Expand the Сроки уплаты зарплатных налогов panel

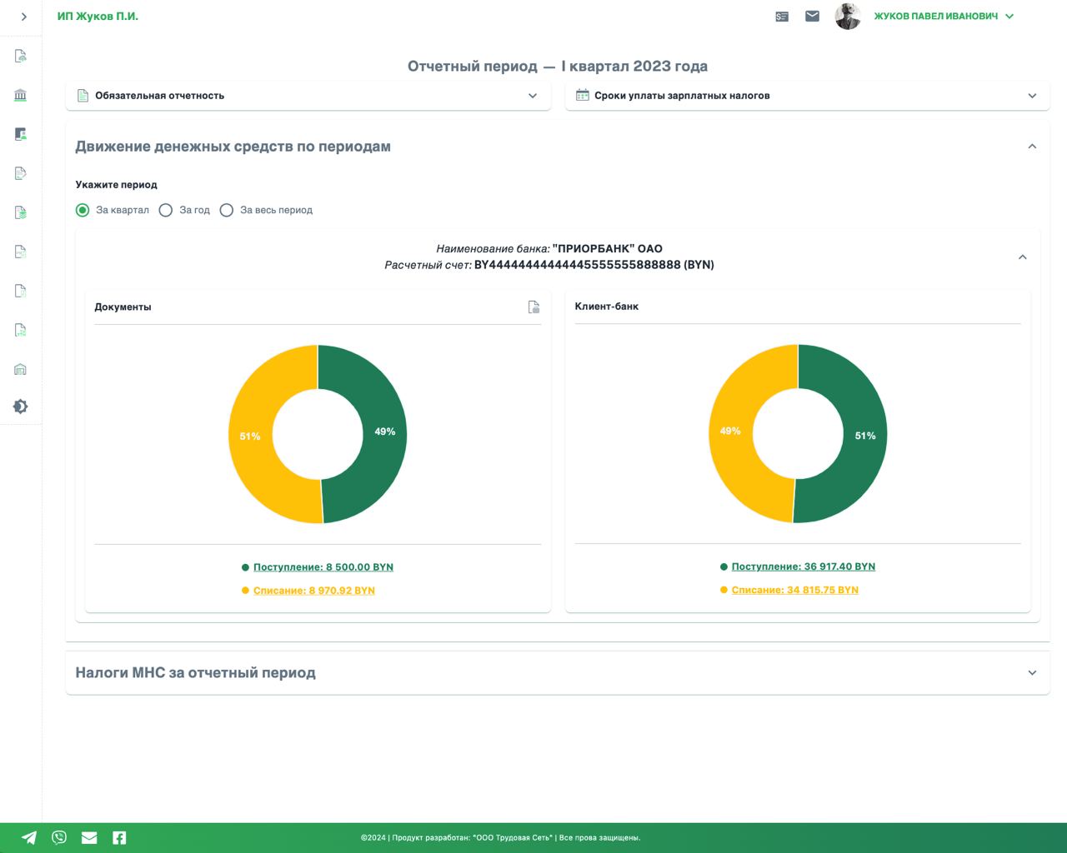(807, 96)
